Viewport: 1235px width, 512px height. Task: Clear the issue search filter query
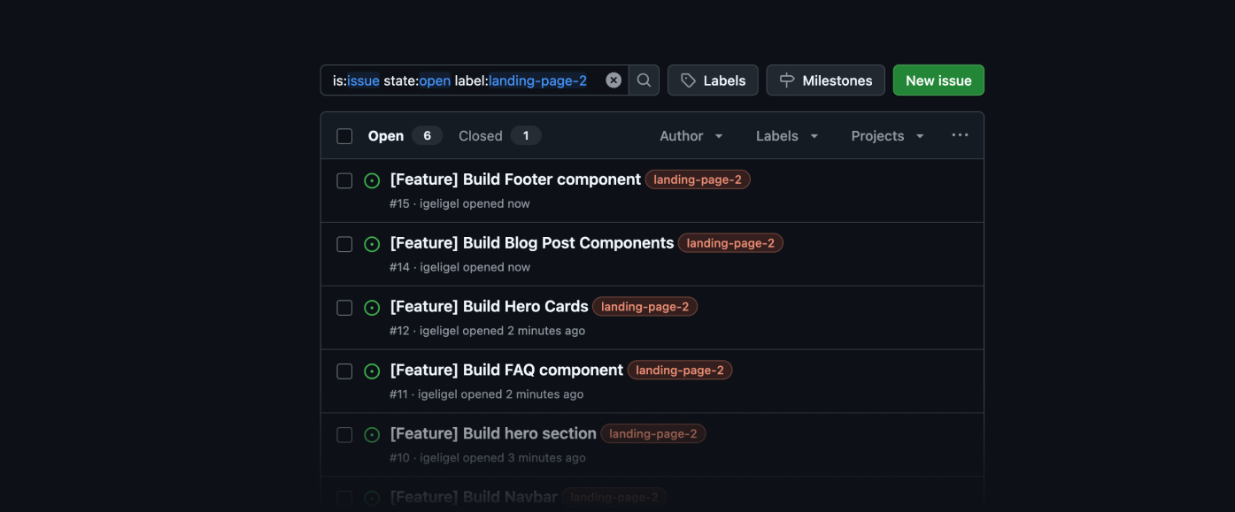(614, 80)
